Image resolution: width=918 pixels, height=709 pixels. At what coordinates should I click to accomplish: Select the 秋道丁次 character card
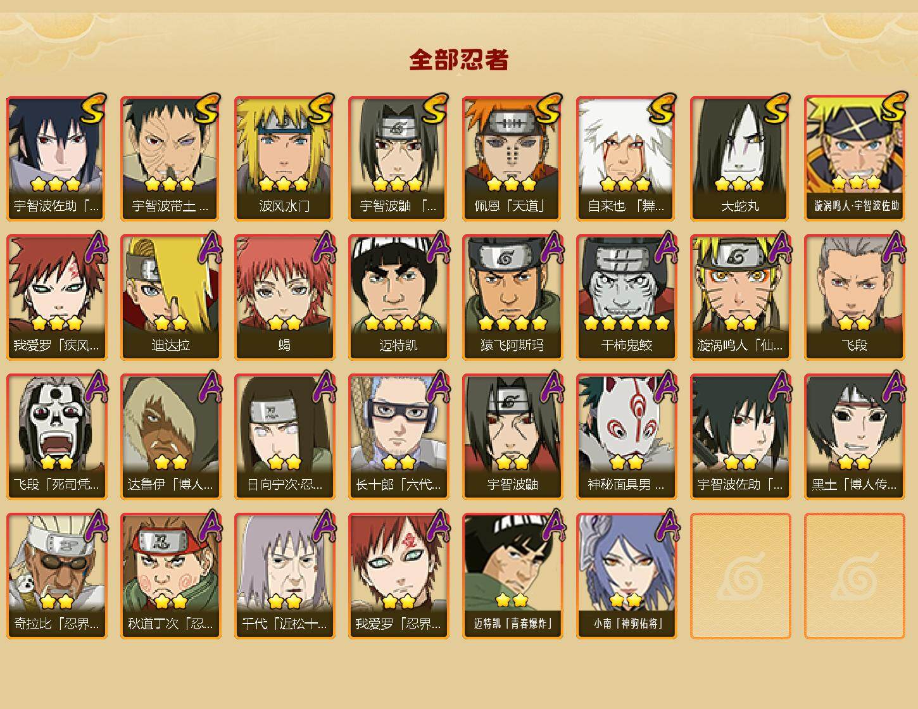pos(170,576)
